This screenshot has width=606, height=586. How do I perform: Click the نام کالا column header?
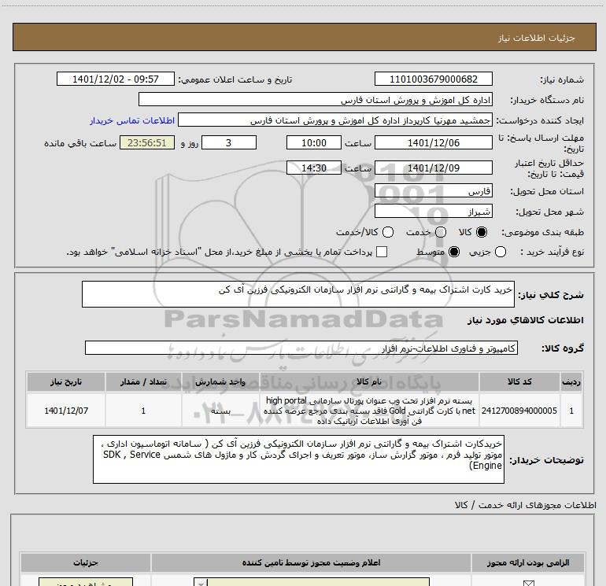point(369,381)
